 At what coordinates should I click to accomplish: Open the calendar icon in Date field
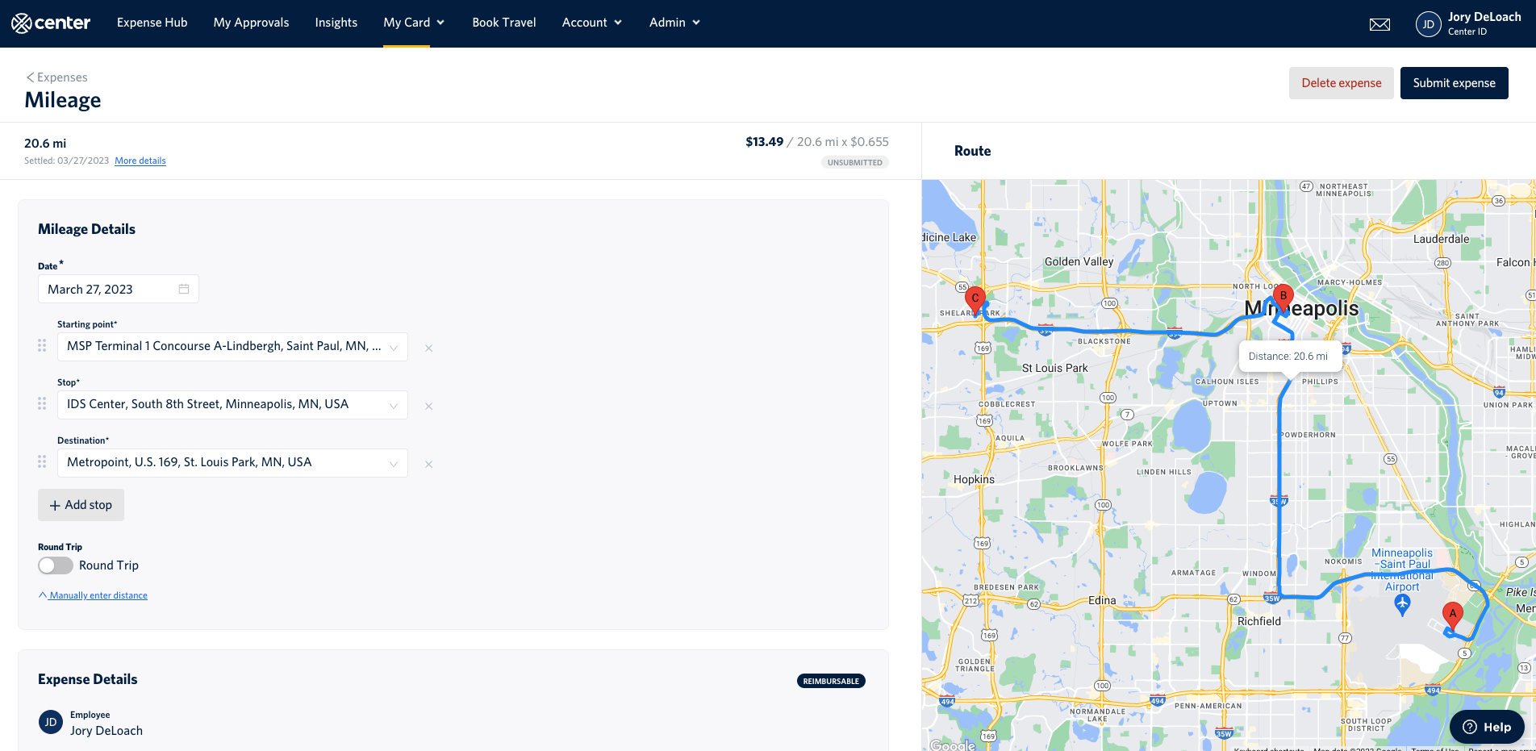pyautogui.click(x=184, y=290)
